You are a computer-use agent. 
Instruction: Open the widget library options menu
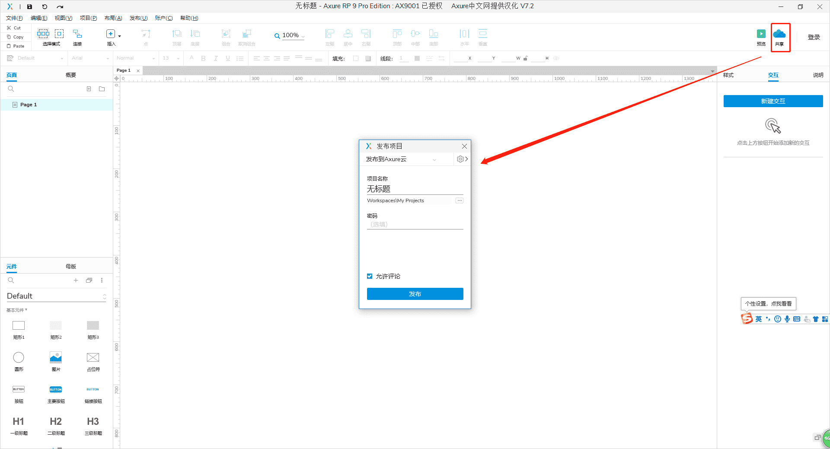(x=102, y=280)
